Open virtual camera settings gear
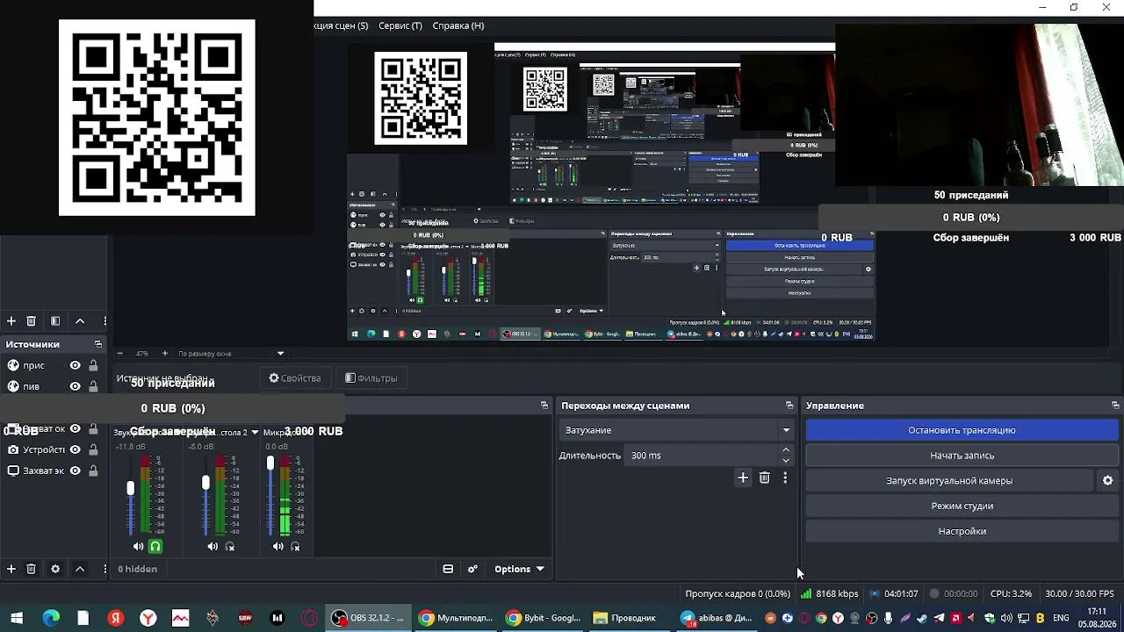This screenshot has height=632, width=1124. tap(1108, 481)
